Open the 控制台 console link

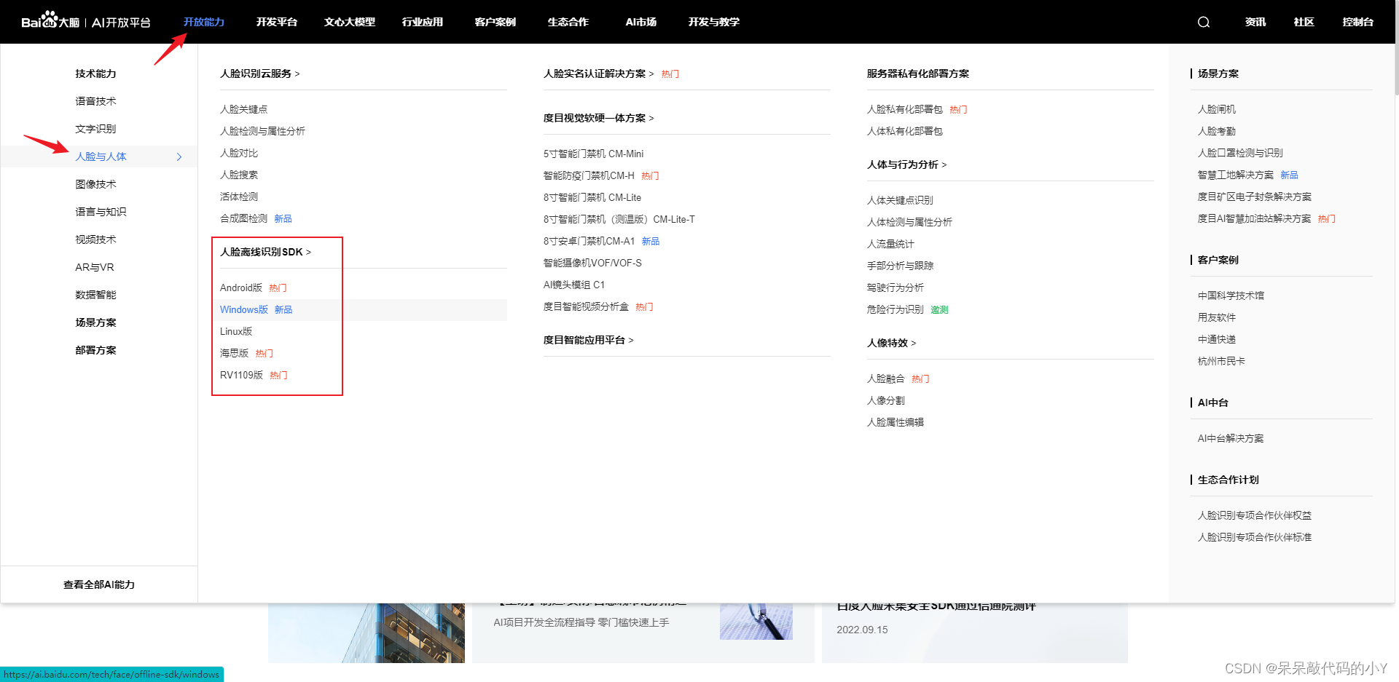(1358, 22)
